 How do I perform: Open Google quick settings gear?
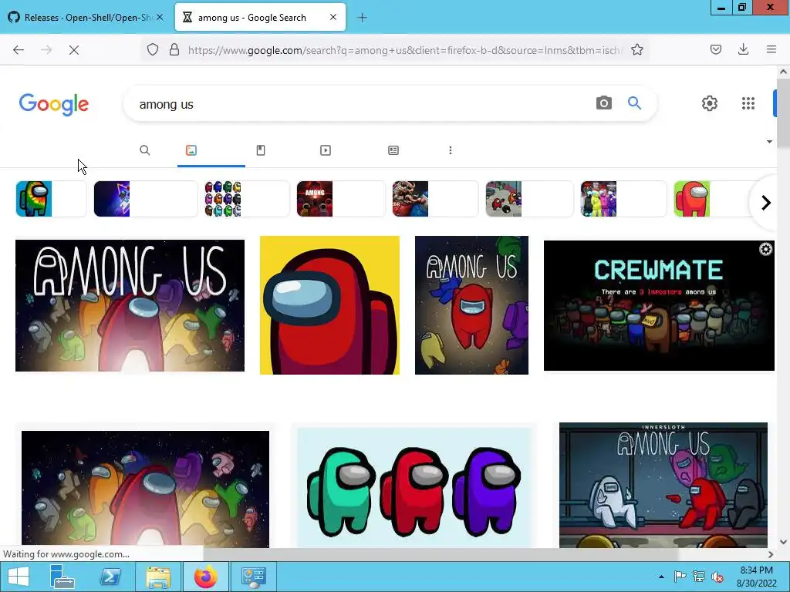tap(710, 103)
